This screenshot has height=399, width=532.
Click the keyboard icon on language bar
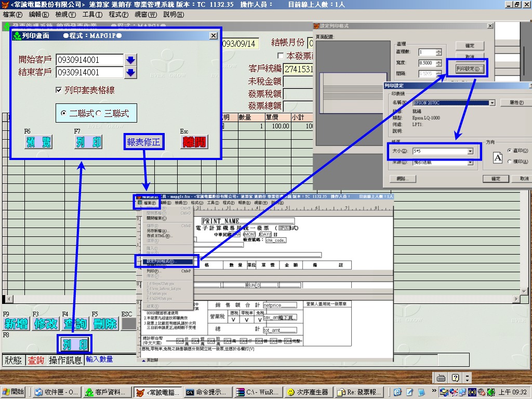coord(441,378)
